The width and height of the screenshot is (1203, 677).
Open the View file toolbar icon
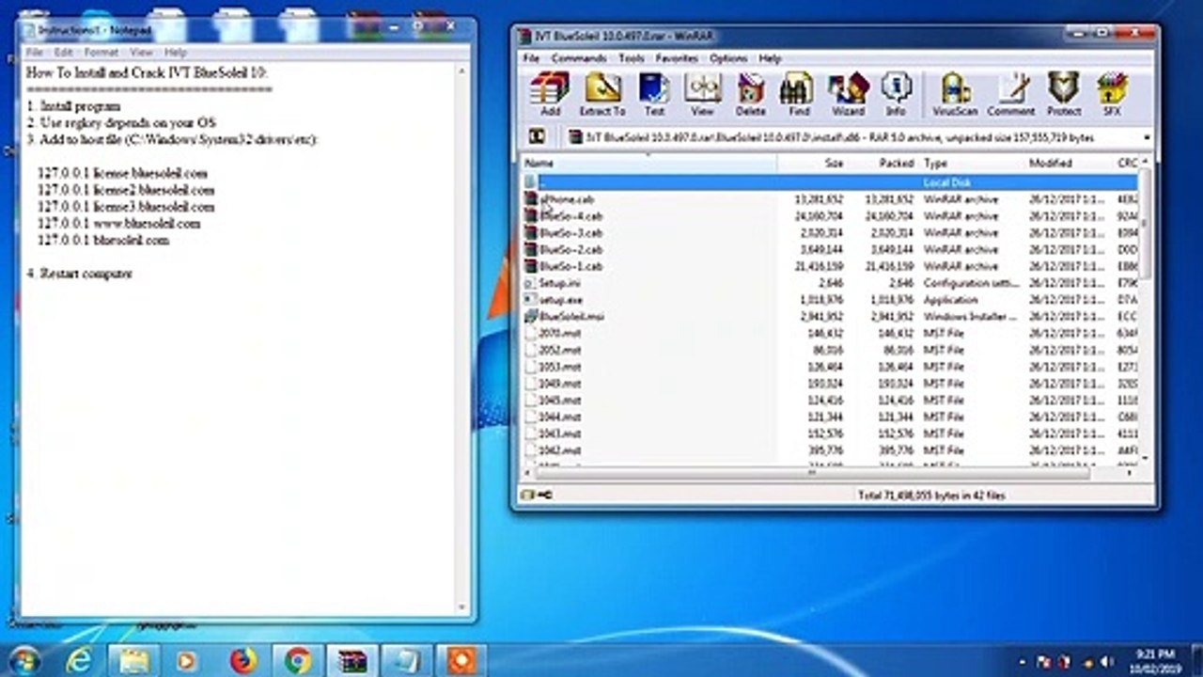click(702, 95)
